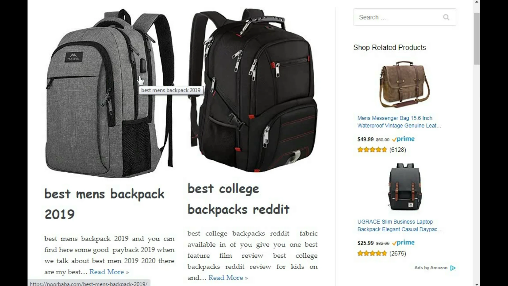This screenshot has width=508, height=286.
Task: Click the star rating with 2675 reviews
Action: point(372,253)
